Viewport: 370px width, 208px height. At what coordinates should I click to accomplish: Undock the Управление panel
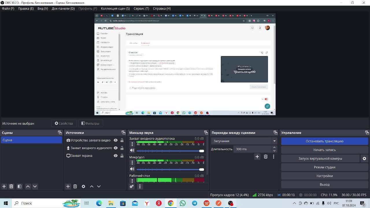coord(367,133)
